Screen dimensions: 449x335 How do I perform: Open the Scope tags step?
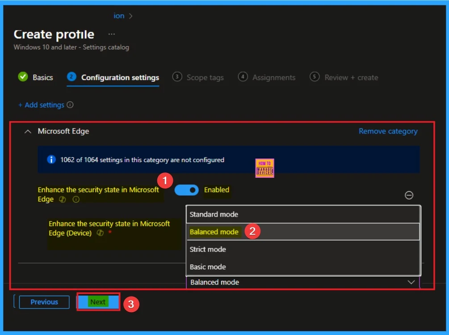click(x=198, y=77)
